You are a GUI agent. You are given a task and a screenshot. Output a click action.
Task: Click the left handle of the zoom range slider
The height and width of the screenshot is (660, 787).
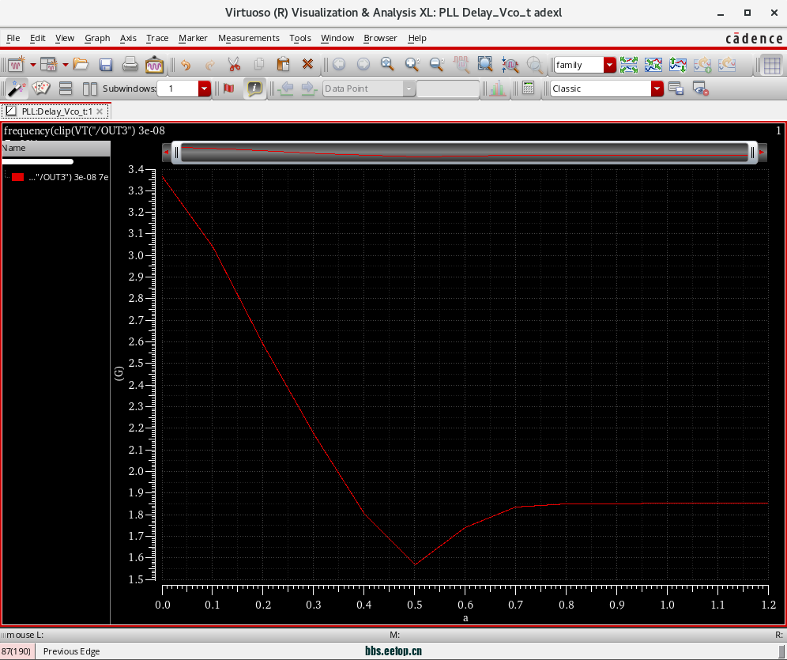click(x=176, y=152)
